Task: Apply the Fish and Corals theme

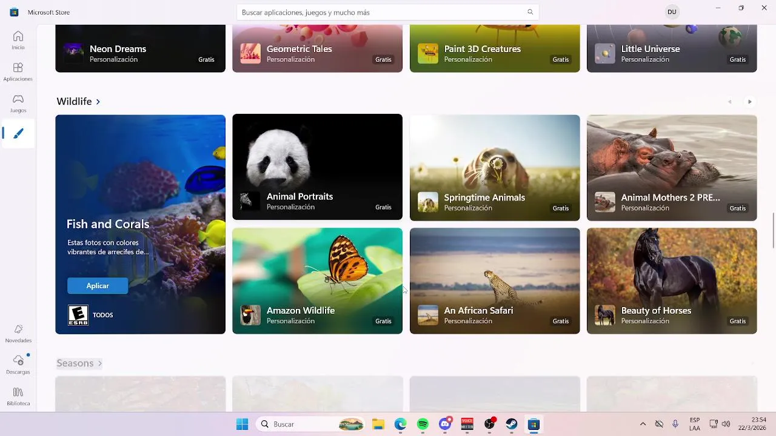Action: pos(98,286)
